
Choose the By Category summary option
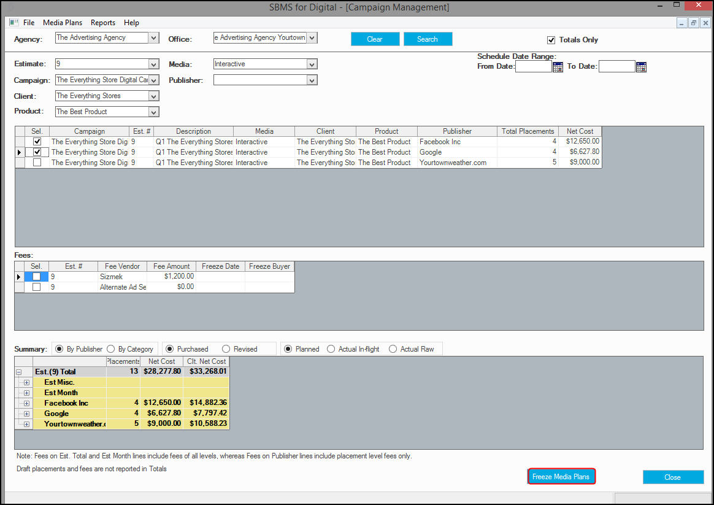point(110,349)
